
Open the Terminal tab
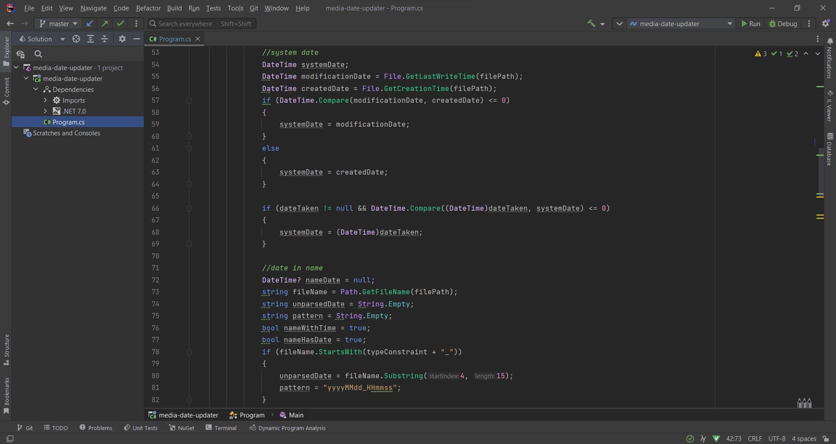tap(221, 428)
